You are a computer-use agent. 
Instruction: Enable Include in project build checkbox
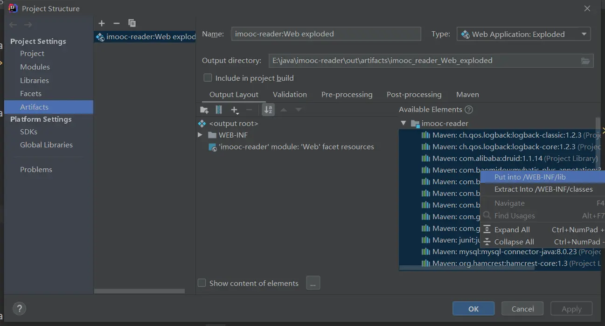(x=208, y=78)
